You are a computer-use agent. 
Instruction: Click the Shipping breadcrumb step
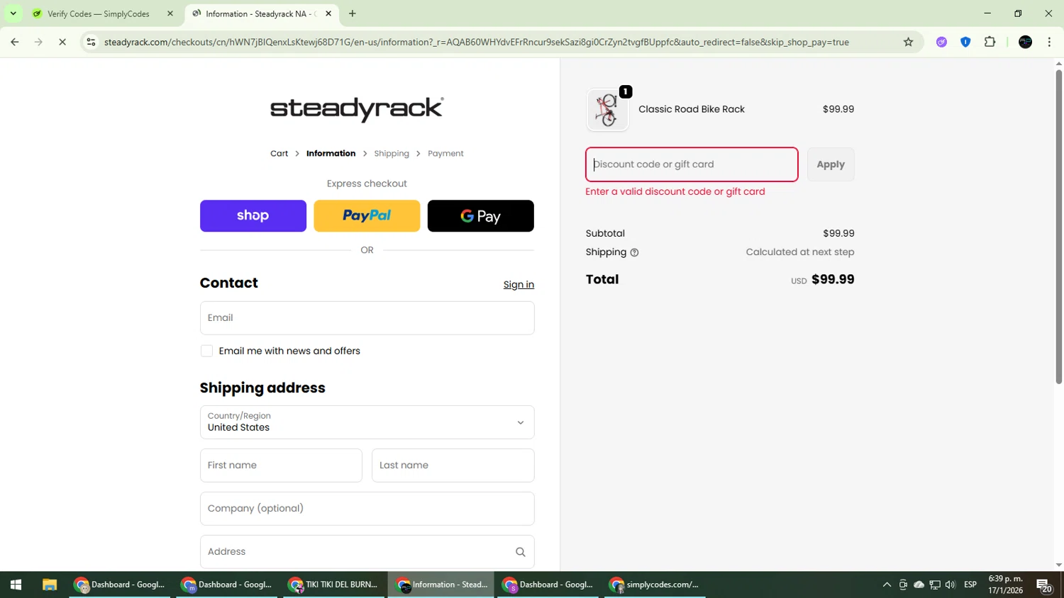pyautogui.click(x=392, y=154)
